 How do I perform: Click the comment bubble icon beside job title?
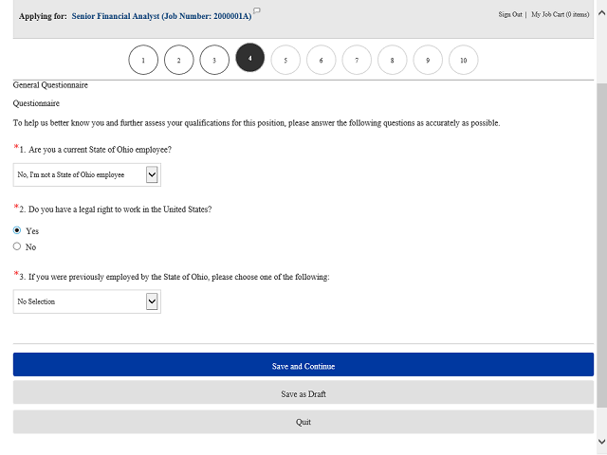tap(257, 10)
